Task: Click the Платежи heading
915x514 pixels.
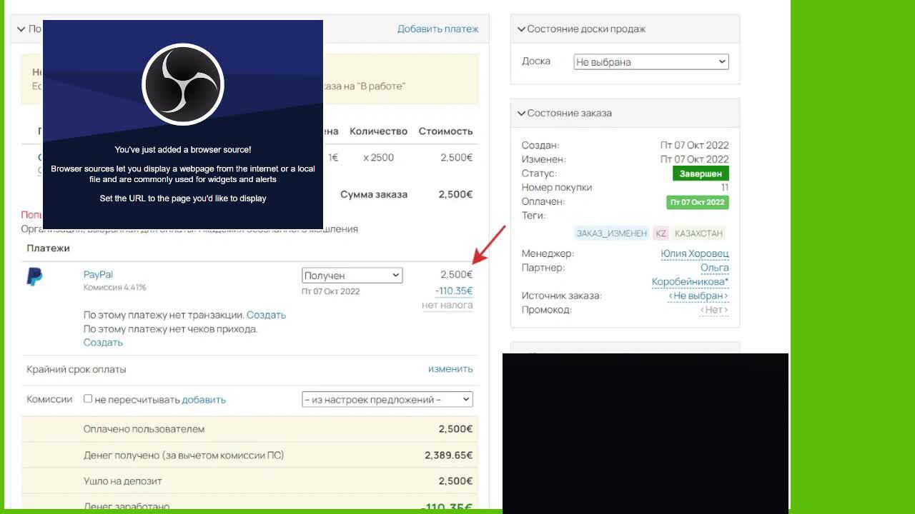Action: 48,248
